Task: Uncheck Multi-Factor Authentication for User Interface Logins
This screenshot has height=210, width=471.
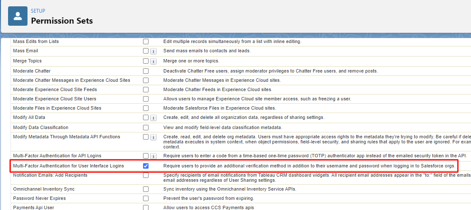Action: point(146,166)
